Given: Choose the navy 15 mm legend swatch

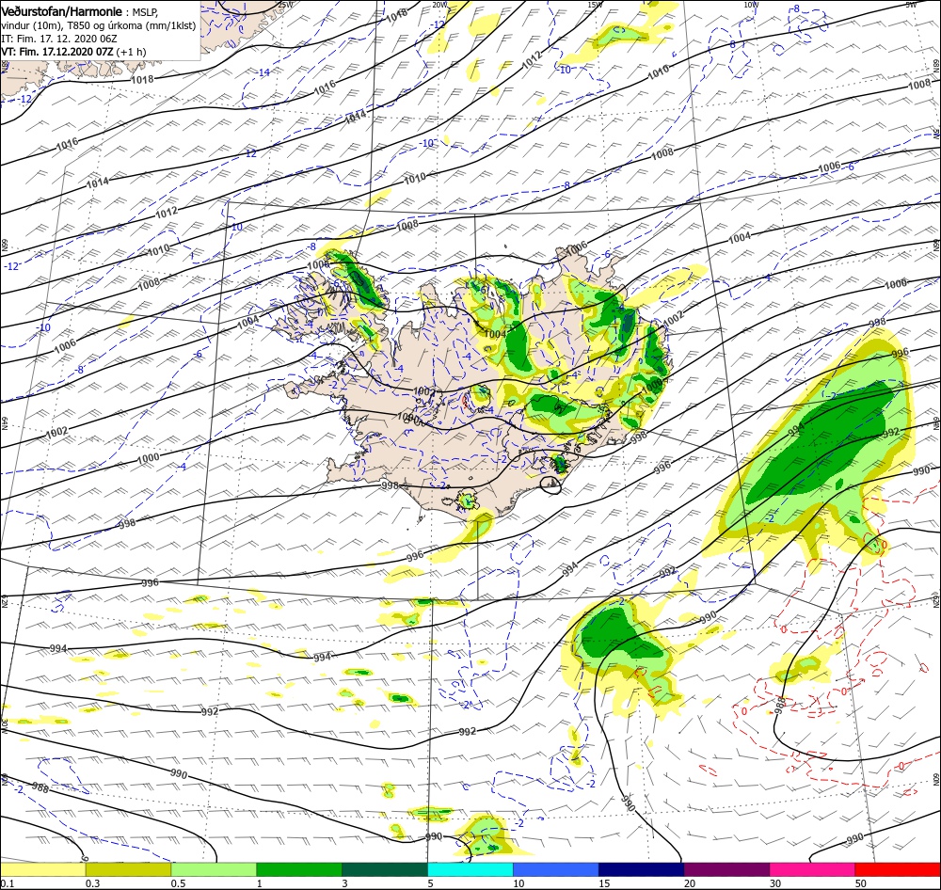Looking at the screenshot, I should pos(641,869).
